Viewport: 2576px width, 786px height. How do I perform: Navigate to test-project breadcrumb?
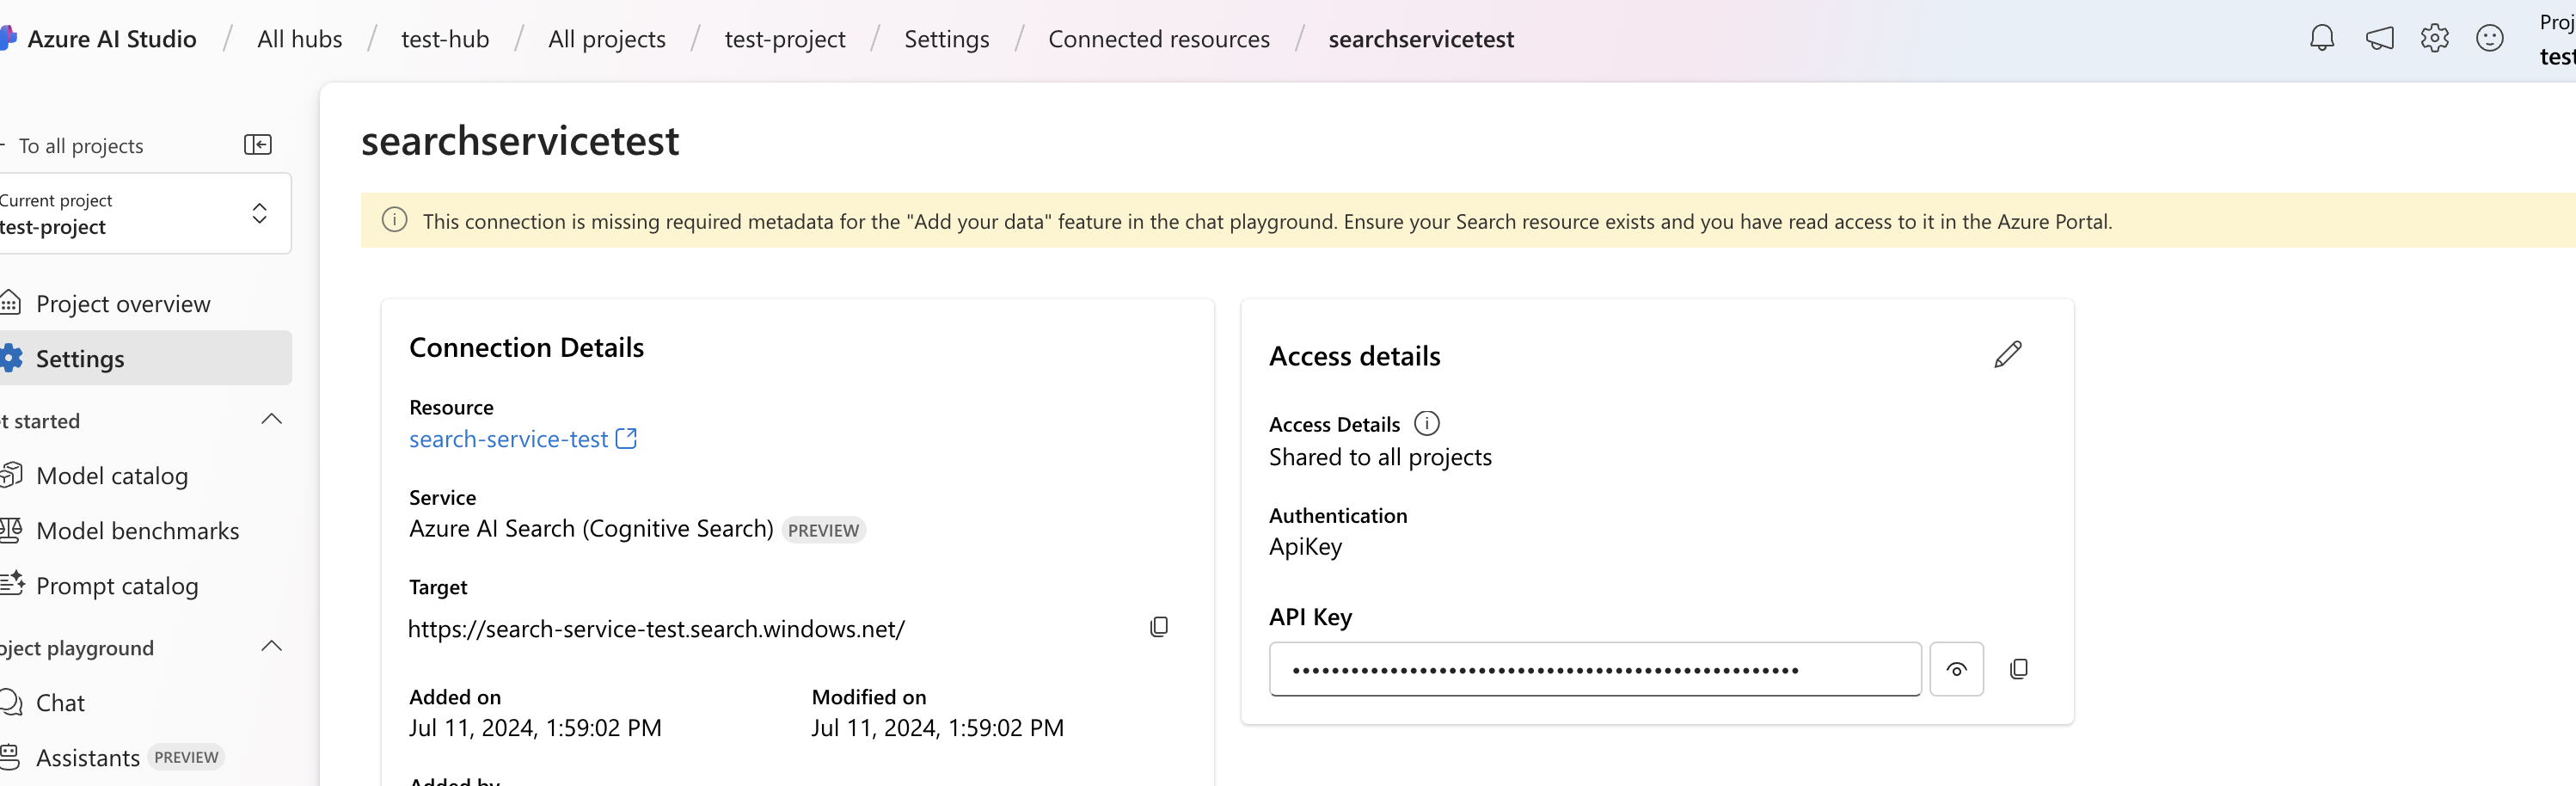pyautogui.click(x=785, y=39)
